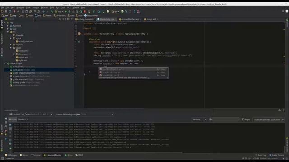
Task: Collapse the app module tree node
Action: click(x=5, y=22)
